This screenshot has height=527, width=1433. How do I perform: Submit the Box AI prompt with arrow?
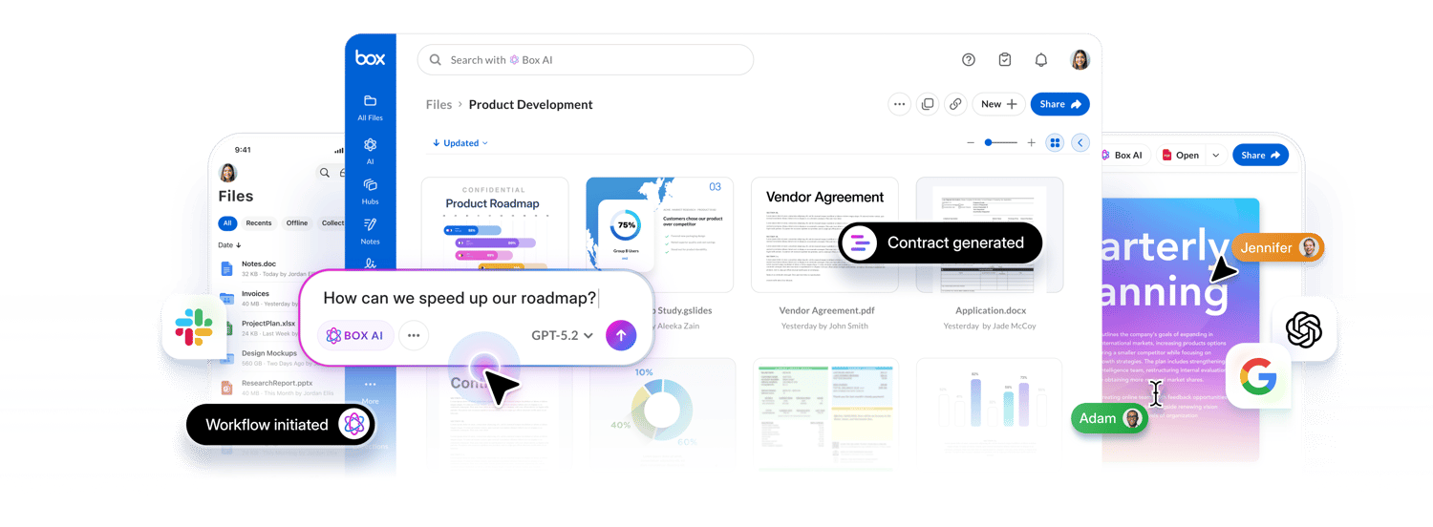(x=621, y=335)
